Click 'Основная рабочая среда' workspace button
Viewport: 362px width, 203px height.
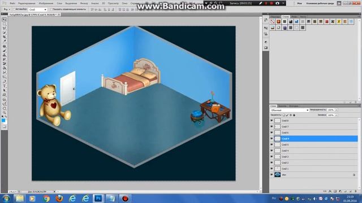pos(320,3)
